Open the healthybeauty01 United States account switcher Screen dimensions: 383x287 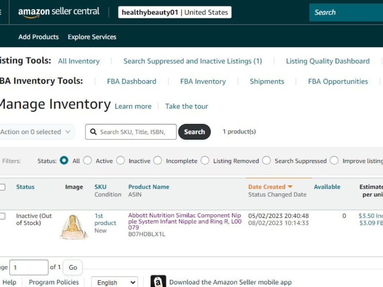tap(175, 12)
